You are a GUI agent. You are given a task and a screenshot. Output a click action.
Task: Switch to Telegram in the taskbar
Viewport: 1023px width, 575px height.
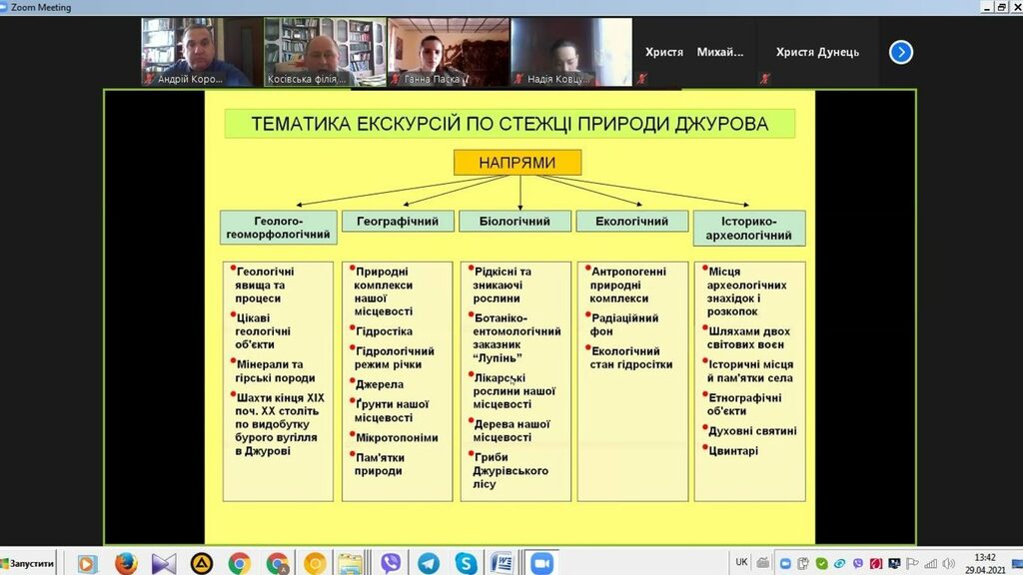(429, 563)
